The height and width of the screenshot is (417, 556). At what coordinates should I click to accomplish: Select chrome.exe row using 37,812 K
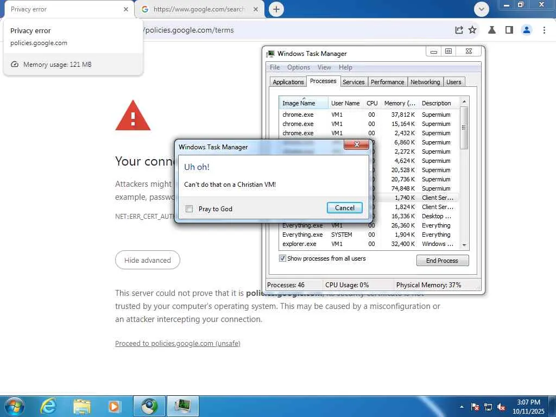[369, 115]
